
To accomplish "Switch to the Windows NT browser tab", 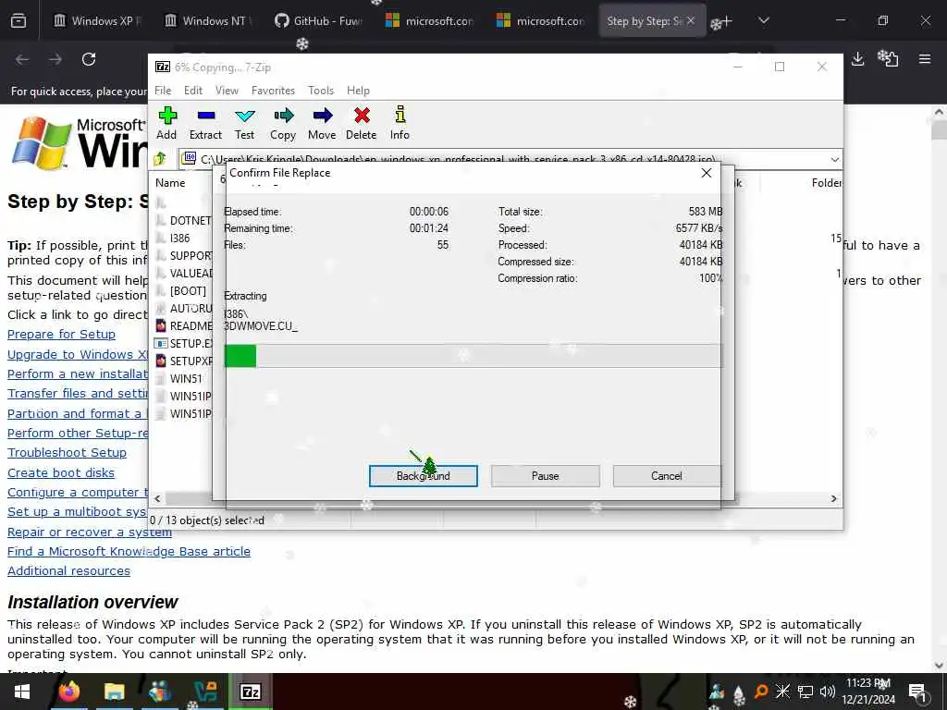I will (x=208, y=21).
